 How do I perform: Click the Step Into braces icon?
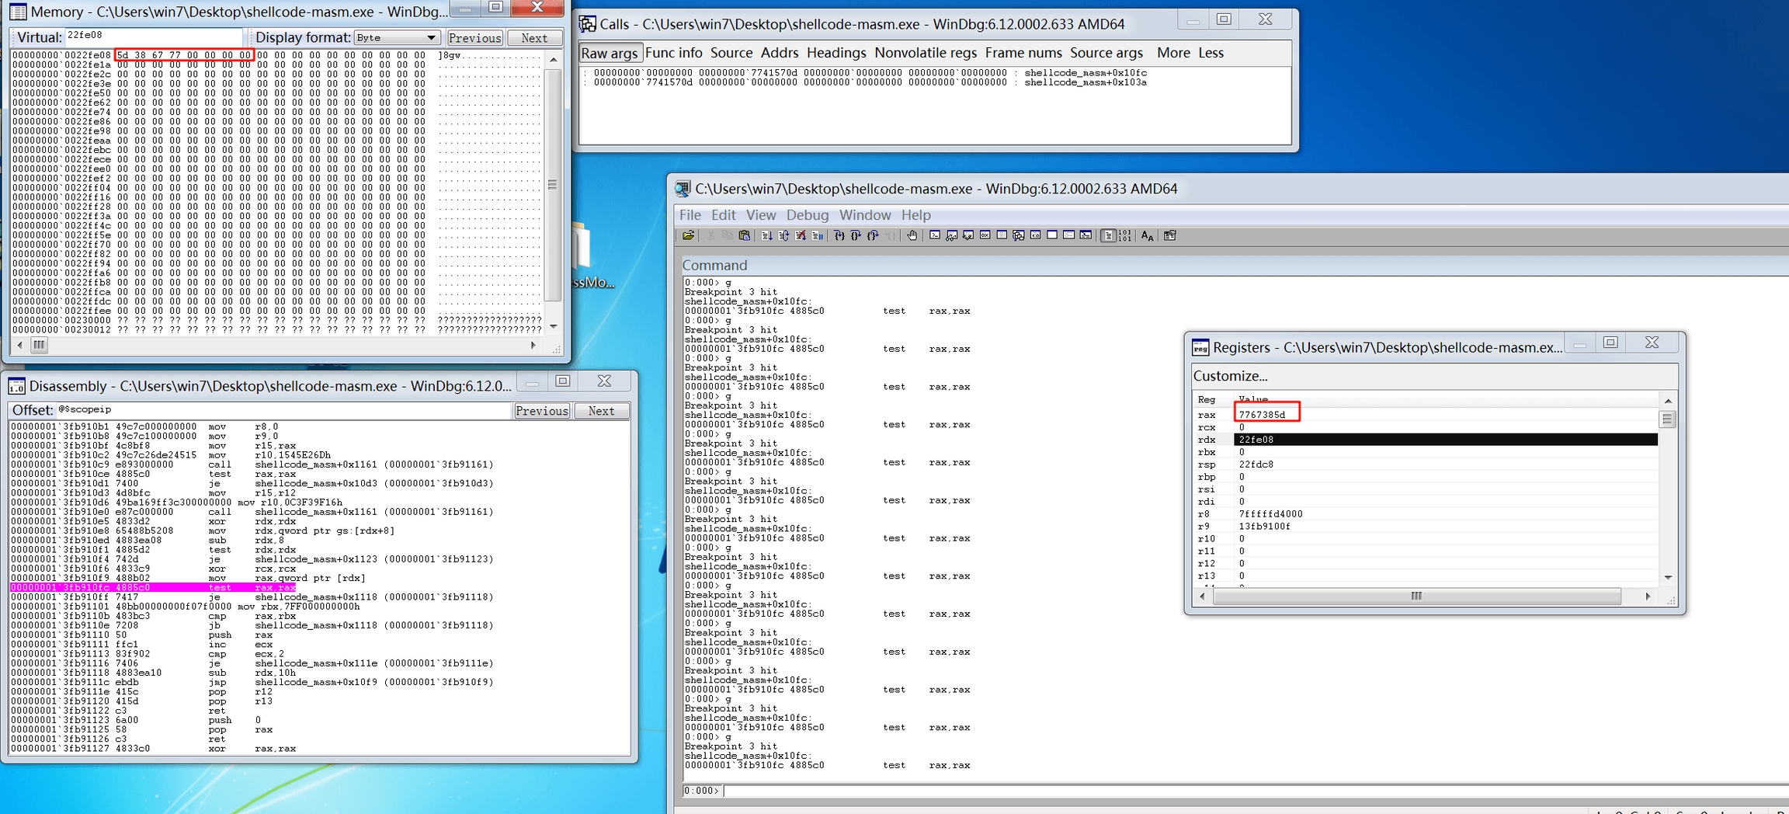point(839,235)
